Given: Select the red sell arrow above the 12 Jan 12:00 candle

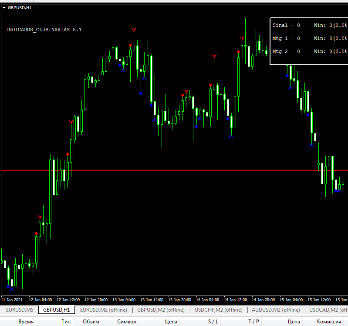Looking at the screenshot, I should pos(71,122).
